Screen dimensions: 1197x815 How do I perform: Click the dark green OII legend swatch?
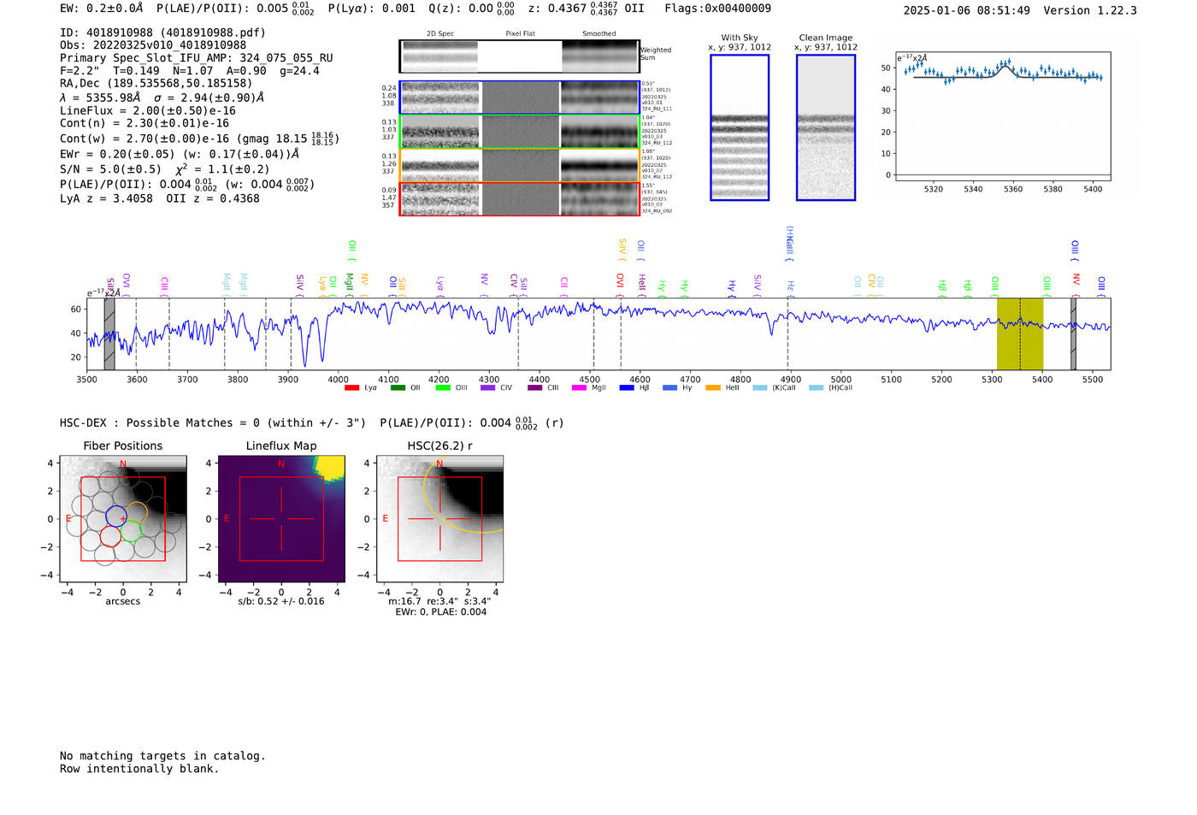coord(398,388)
